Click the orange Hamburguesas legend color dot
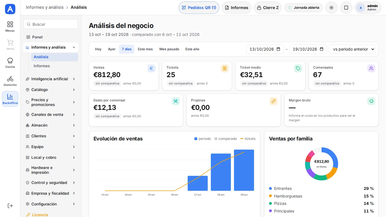The image size is (386, 217). (x=270, y=196)
